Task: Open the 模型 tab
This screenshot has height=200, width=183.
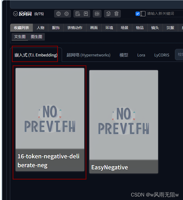Action: click(x=124, y=55)
